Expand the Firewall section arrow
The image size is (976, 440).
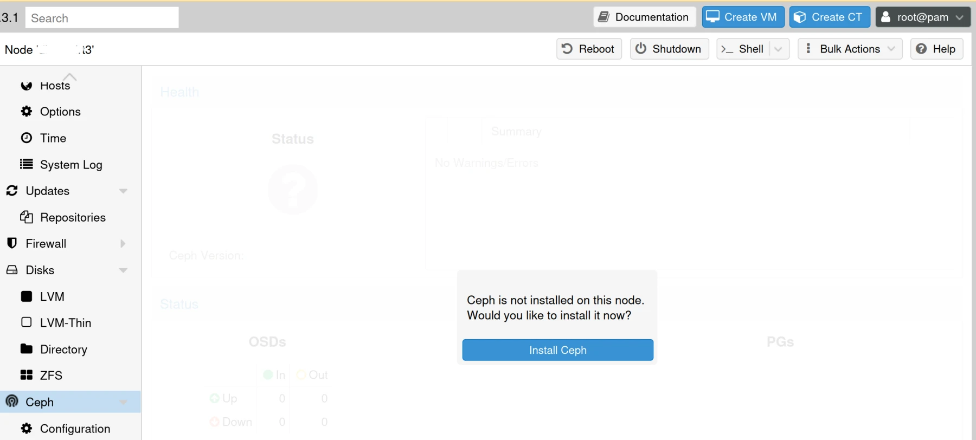coord(123,243)
